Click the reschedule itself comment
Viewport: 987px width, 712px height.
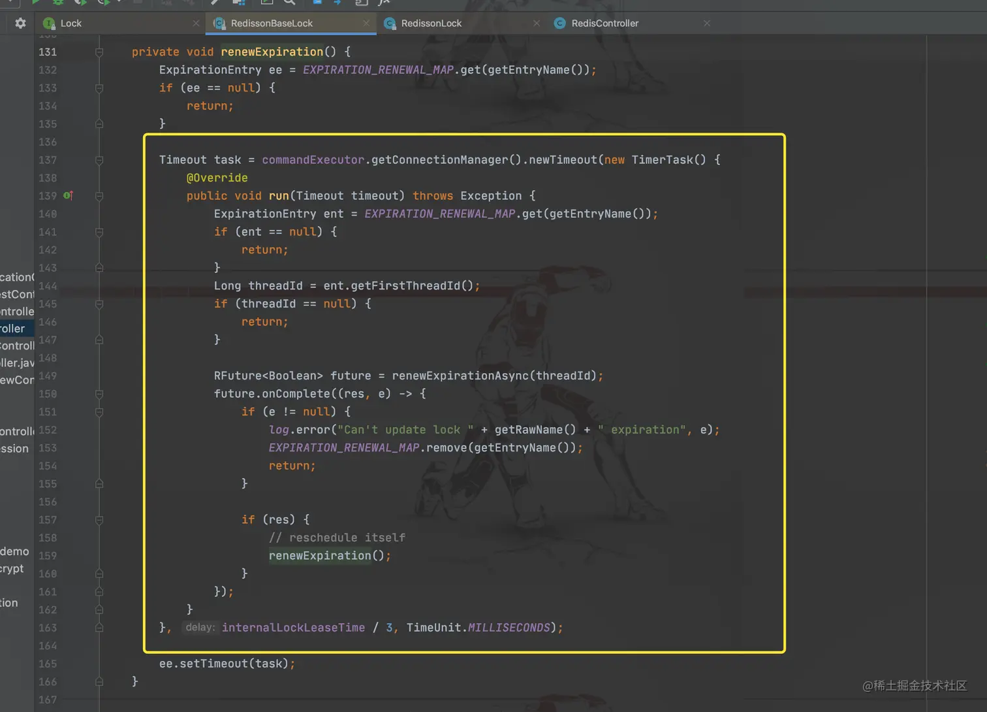[337, 538]
